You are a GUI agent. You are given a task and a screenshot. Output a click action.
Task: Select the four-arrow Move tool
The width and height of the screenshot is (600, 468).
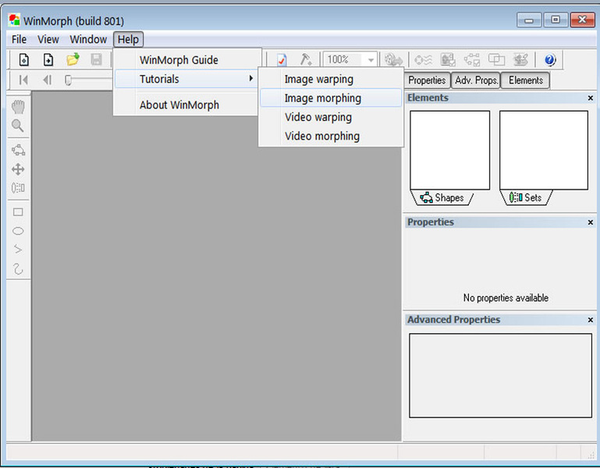pos(18,169)
